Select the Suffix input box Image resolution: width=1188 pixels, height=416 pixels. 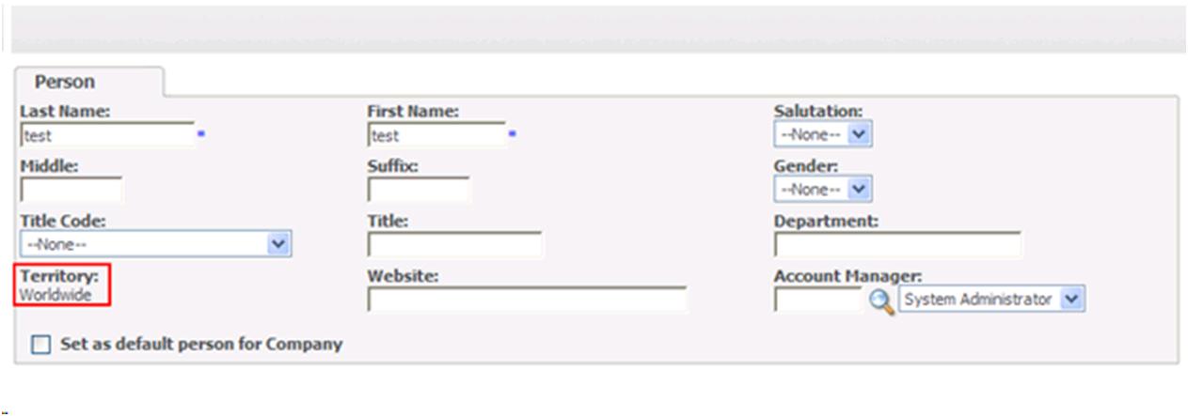pyautogui.click(x=419, y=190)
